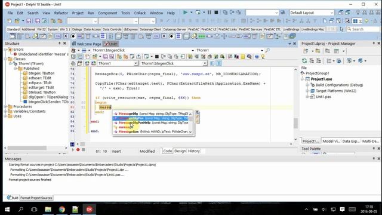Open the run button dropdown arrow
Image resolution: width=382 pixels, height=215 pixels.
(x=191, y=13)
